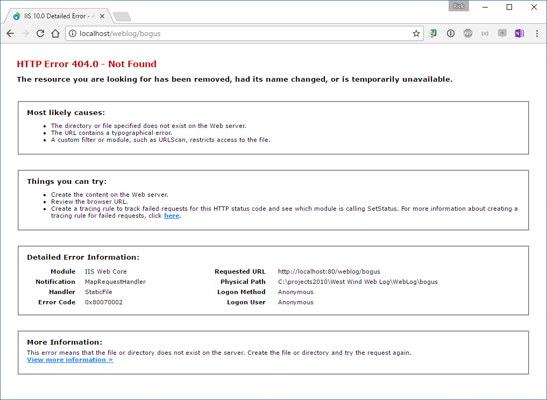Close the IIS 10.0 Detailed Error tab
The height and width of the screenshot is (400, 547).
tap(102, 16)
